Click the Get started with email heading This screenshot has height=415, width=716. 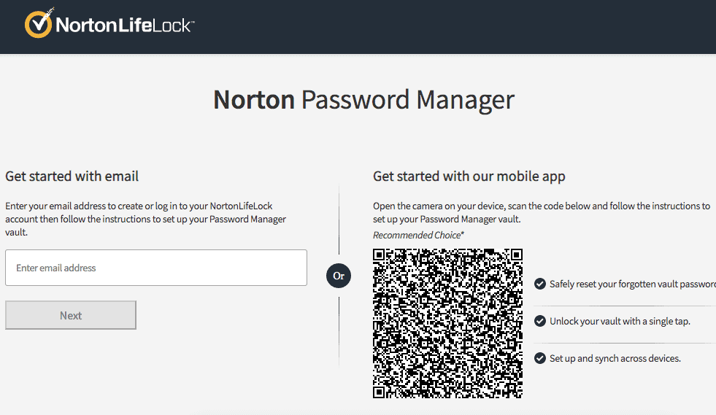pos(72,176)
